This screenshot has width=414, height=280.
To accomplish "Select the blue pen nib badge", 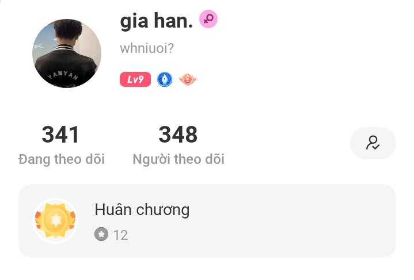I will point(165,79).
